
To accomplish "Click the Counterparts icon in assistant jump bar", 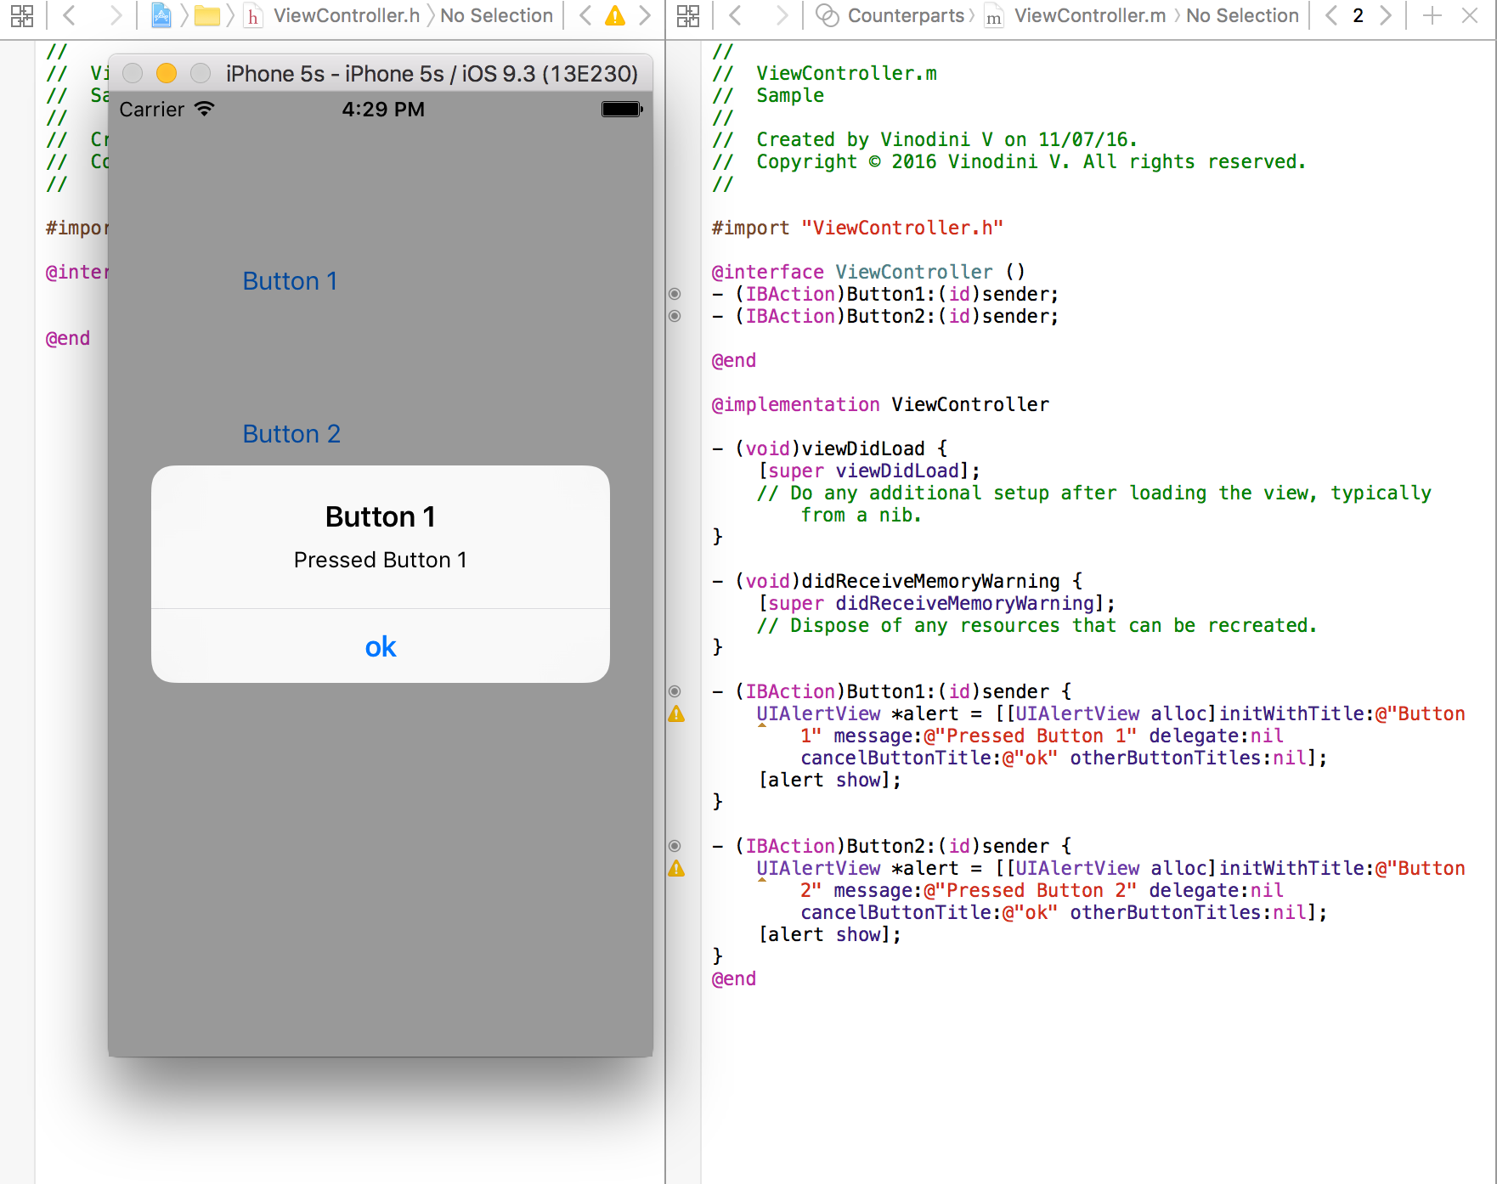I will pyautogui.click(x=825, y=15).
